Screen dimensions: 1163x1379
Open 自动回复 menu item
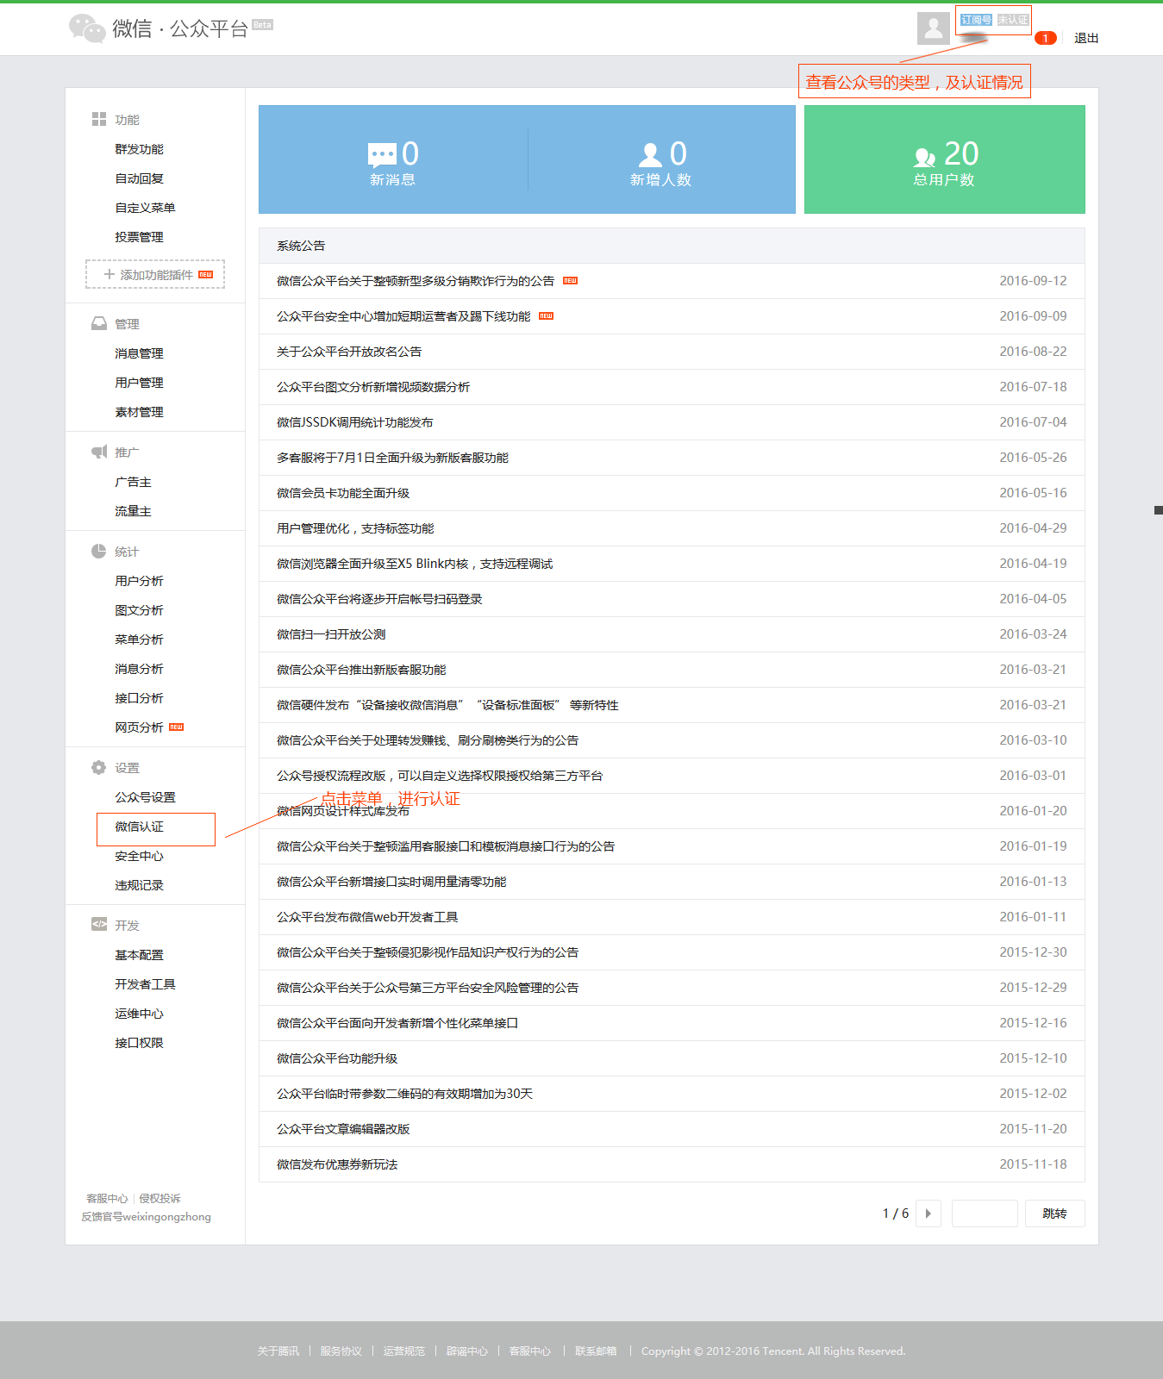pyautogui.click(x=139, y=178)
